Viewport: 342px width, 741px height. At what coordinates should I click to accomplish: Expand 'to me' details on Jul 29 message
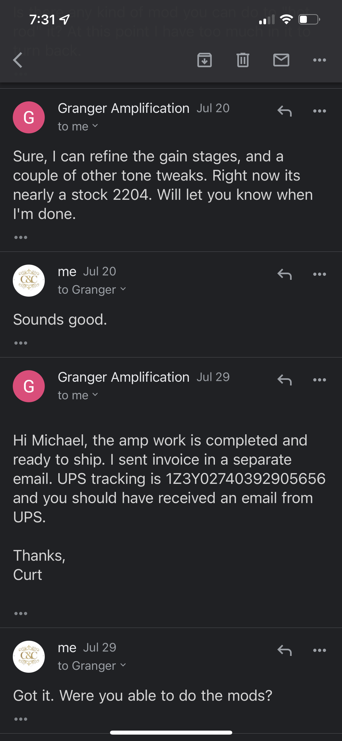click(x=78, y=395)
